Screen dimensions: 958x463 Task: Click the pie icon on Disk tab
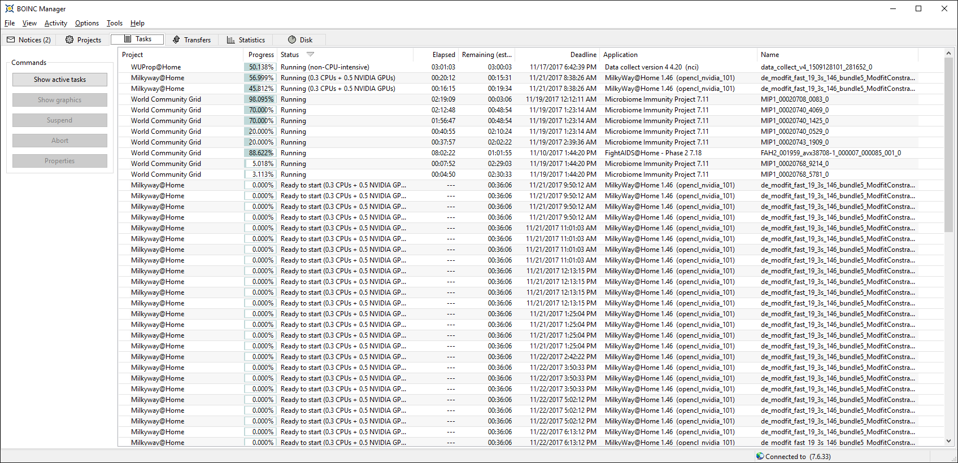click(x=292, y=40)
